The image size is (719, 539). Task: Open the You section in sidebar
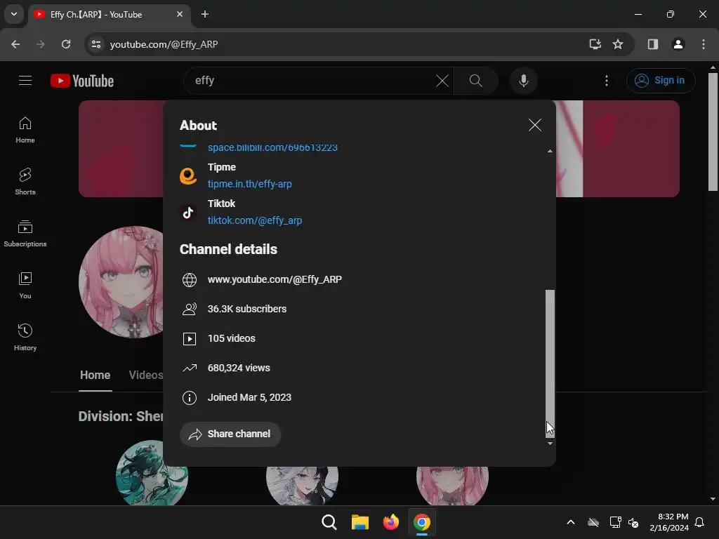coord(25,286)
